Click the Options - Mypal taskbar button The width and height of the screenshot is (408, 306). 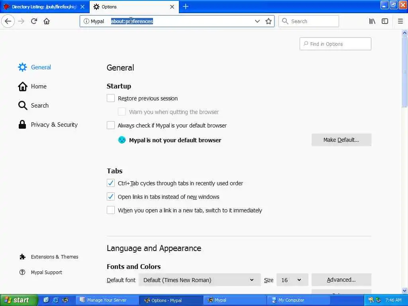click(171, 300)
